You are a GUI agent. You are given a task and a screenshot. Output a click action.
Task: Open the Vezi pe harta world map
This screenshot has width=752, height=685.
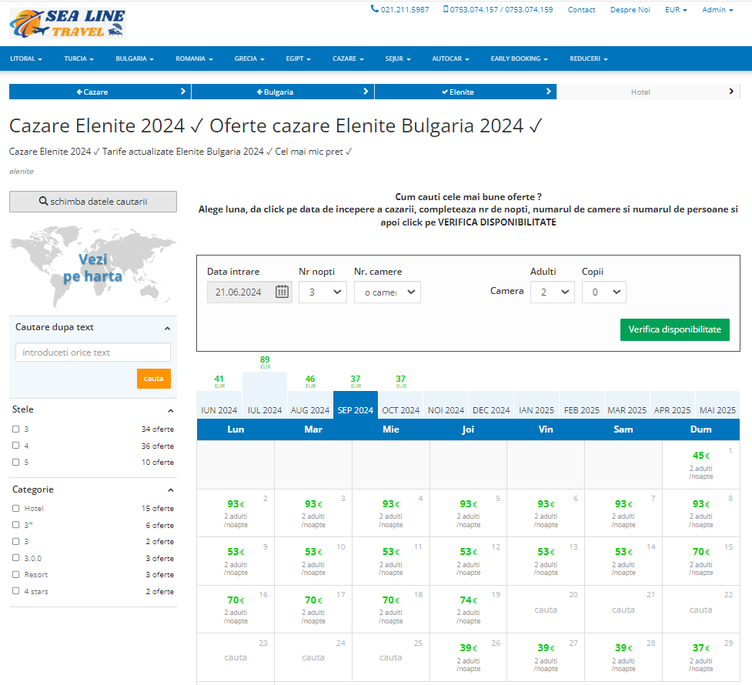click(x=93, y=268)
